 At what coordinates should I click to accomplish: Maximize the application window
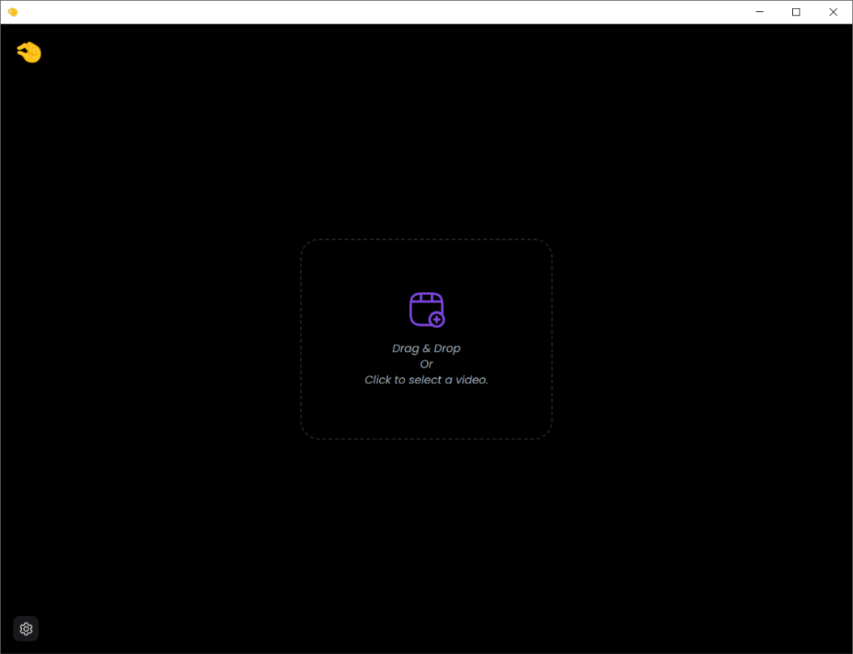pos(796,12)
